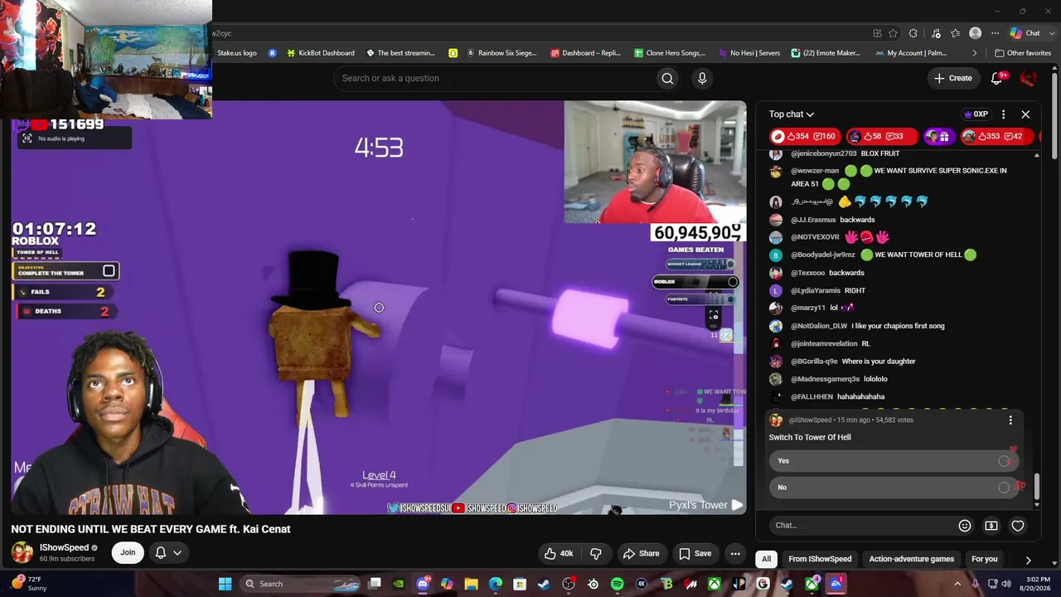
Task: Click the Join membership button
Action: (x=128, y=552)
